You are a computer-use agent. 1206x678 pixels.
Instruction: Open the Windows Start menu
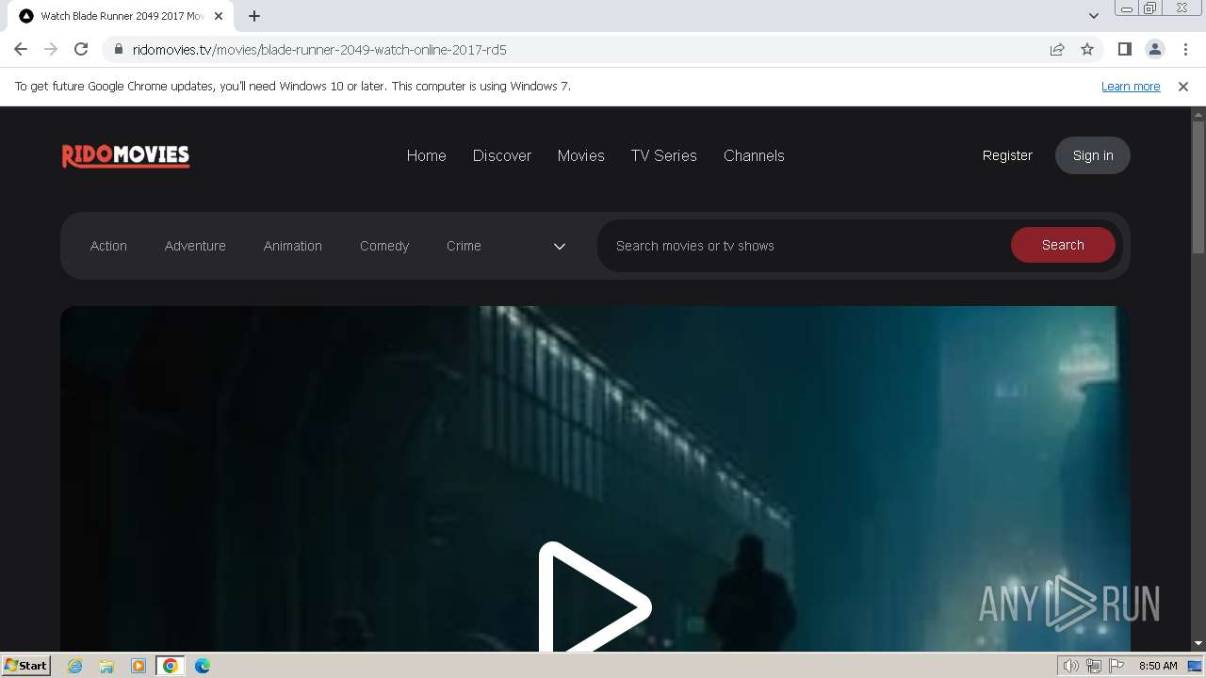coord(26,665)
